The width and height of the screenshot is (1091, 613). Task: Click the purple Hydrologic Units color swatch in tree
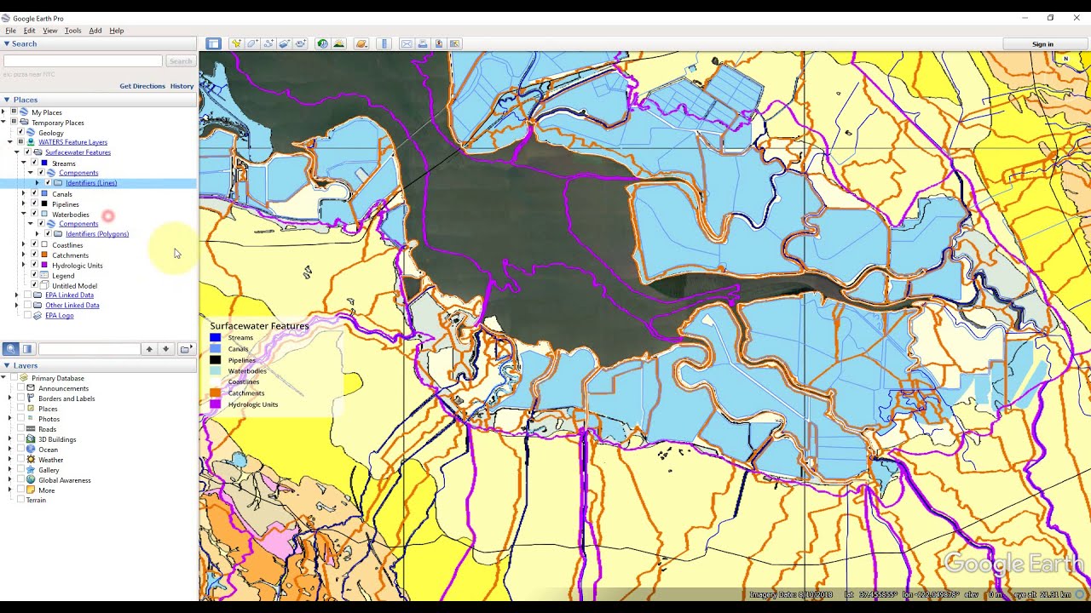click(x=44, y=266)
